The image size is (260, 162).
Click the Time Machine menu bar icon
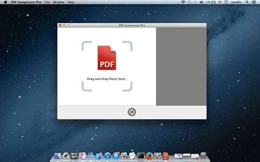189,2
